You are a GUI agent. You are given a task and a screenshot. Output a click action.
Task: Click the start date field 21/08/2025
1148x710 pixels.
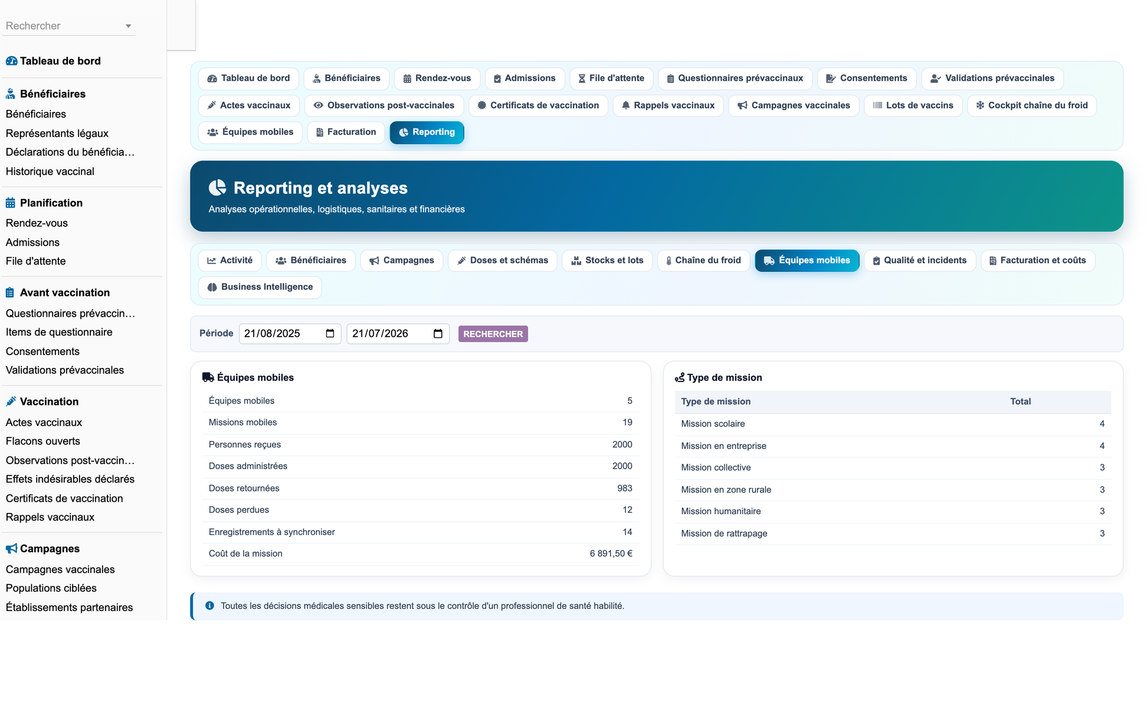coord(290,334)
